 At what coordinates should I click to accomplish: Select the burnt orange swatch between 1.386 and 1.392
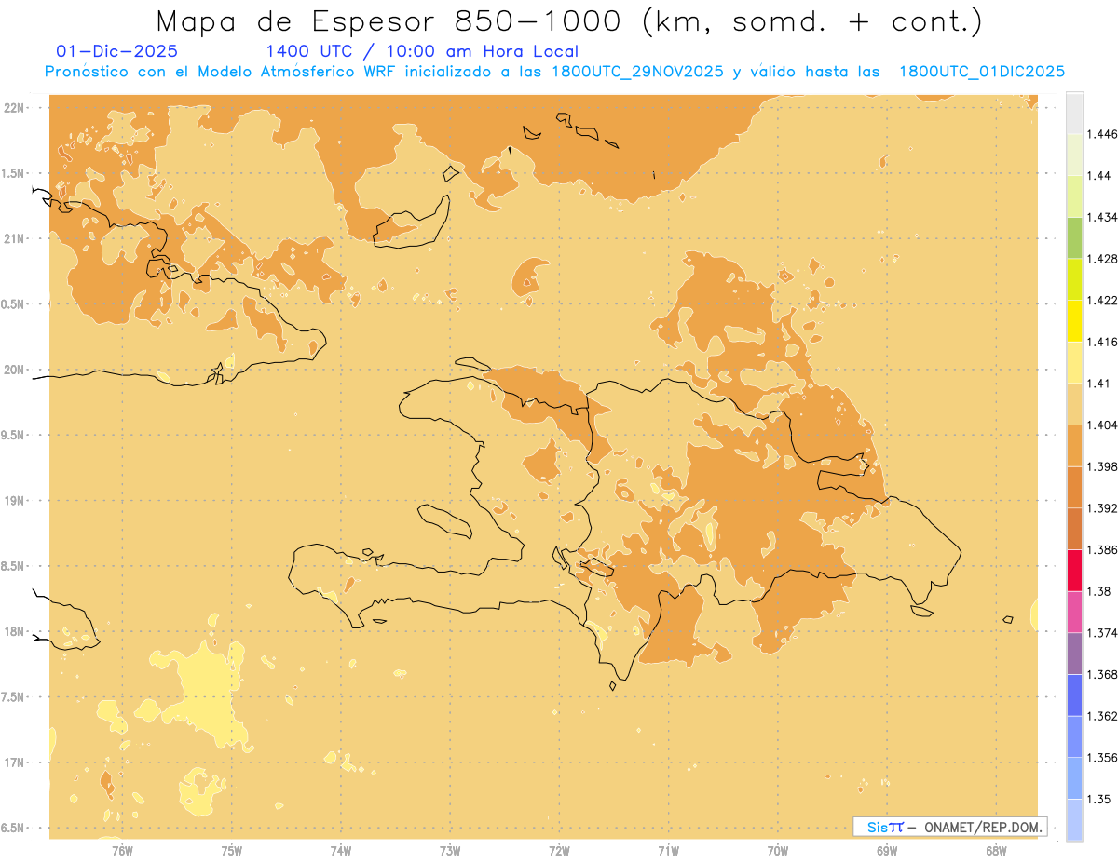(x=1074, y=529)
